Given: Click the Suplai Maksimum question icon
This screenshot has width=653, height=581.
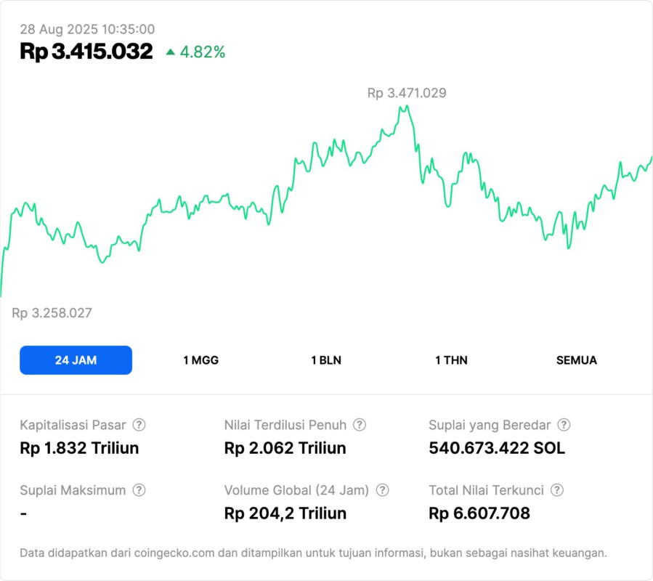Looking at the screenshot, I should [139, 490].
